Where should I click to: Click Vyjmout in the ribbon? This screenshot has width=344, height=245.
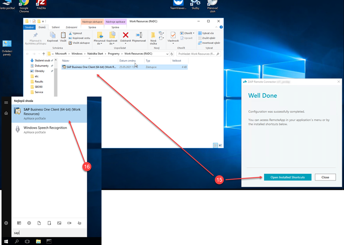(x=75, y=33)
